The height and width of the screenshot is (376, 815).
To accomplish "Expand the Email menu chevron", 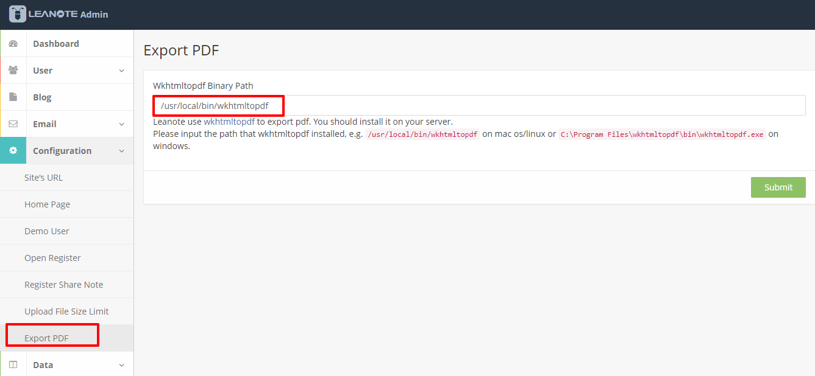I will tap(121, 124).
